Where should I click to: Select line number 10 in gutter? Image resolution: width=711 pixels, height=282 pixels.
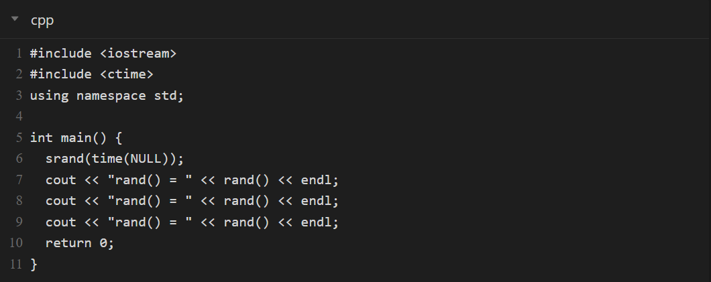pyautogui.click(x=17, y=243)
